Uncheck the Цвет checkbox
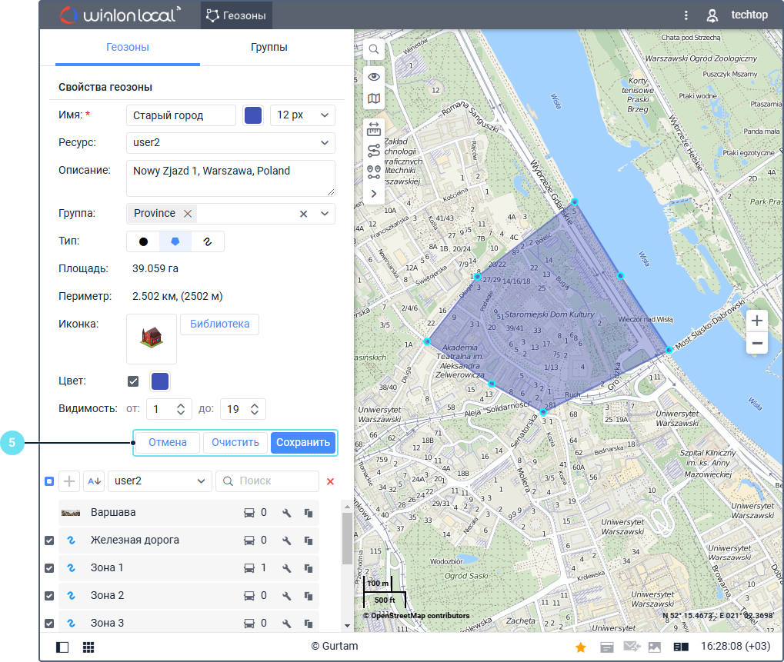784x662 pixels. click(133, 381)
